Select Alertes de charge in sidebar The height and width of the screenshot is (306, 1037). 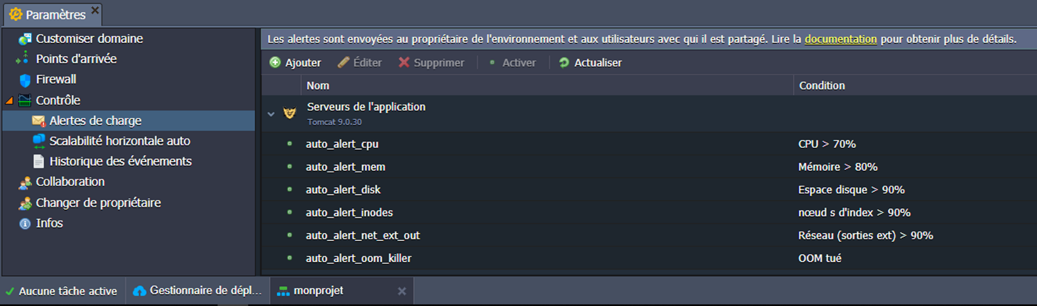[x=95, y=121]
